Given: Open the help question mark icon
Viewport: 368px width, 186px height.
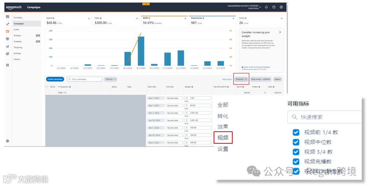Looking at the screenshot, I should pyautogui.click(x=274, y=7).
